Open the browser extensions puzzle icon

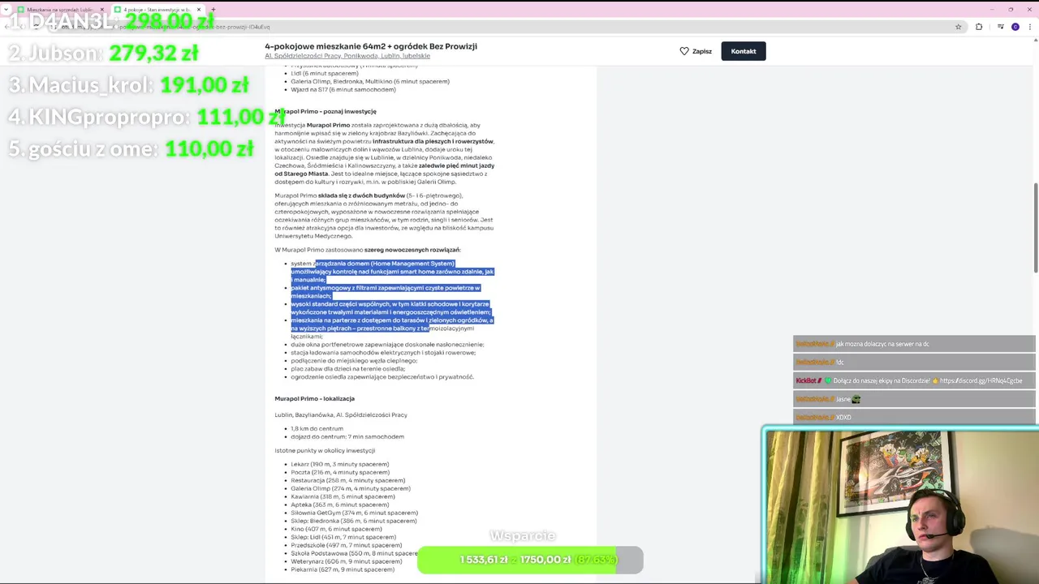click(x=979, y=27)
